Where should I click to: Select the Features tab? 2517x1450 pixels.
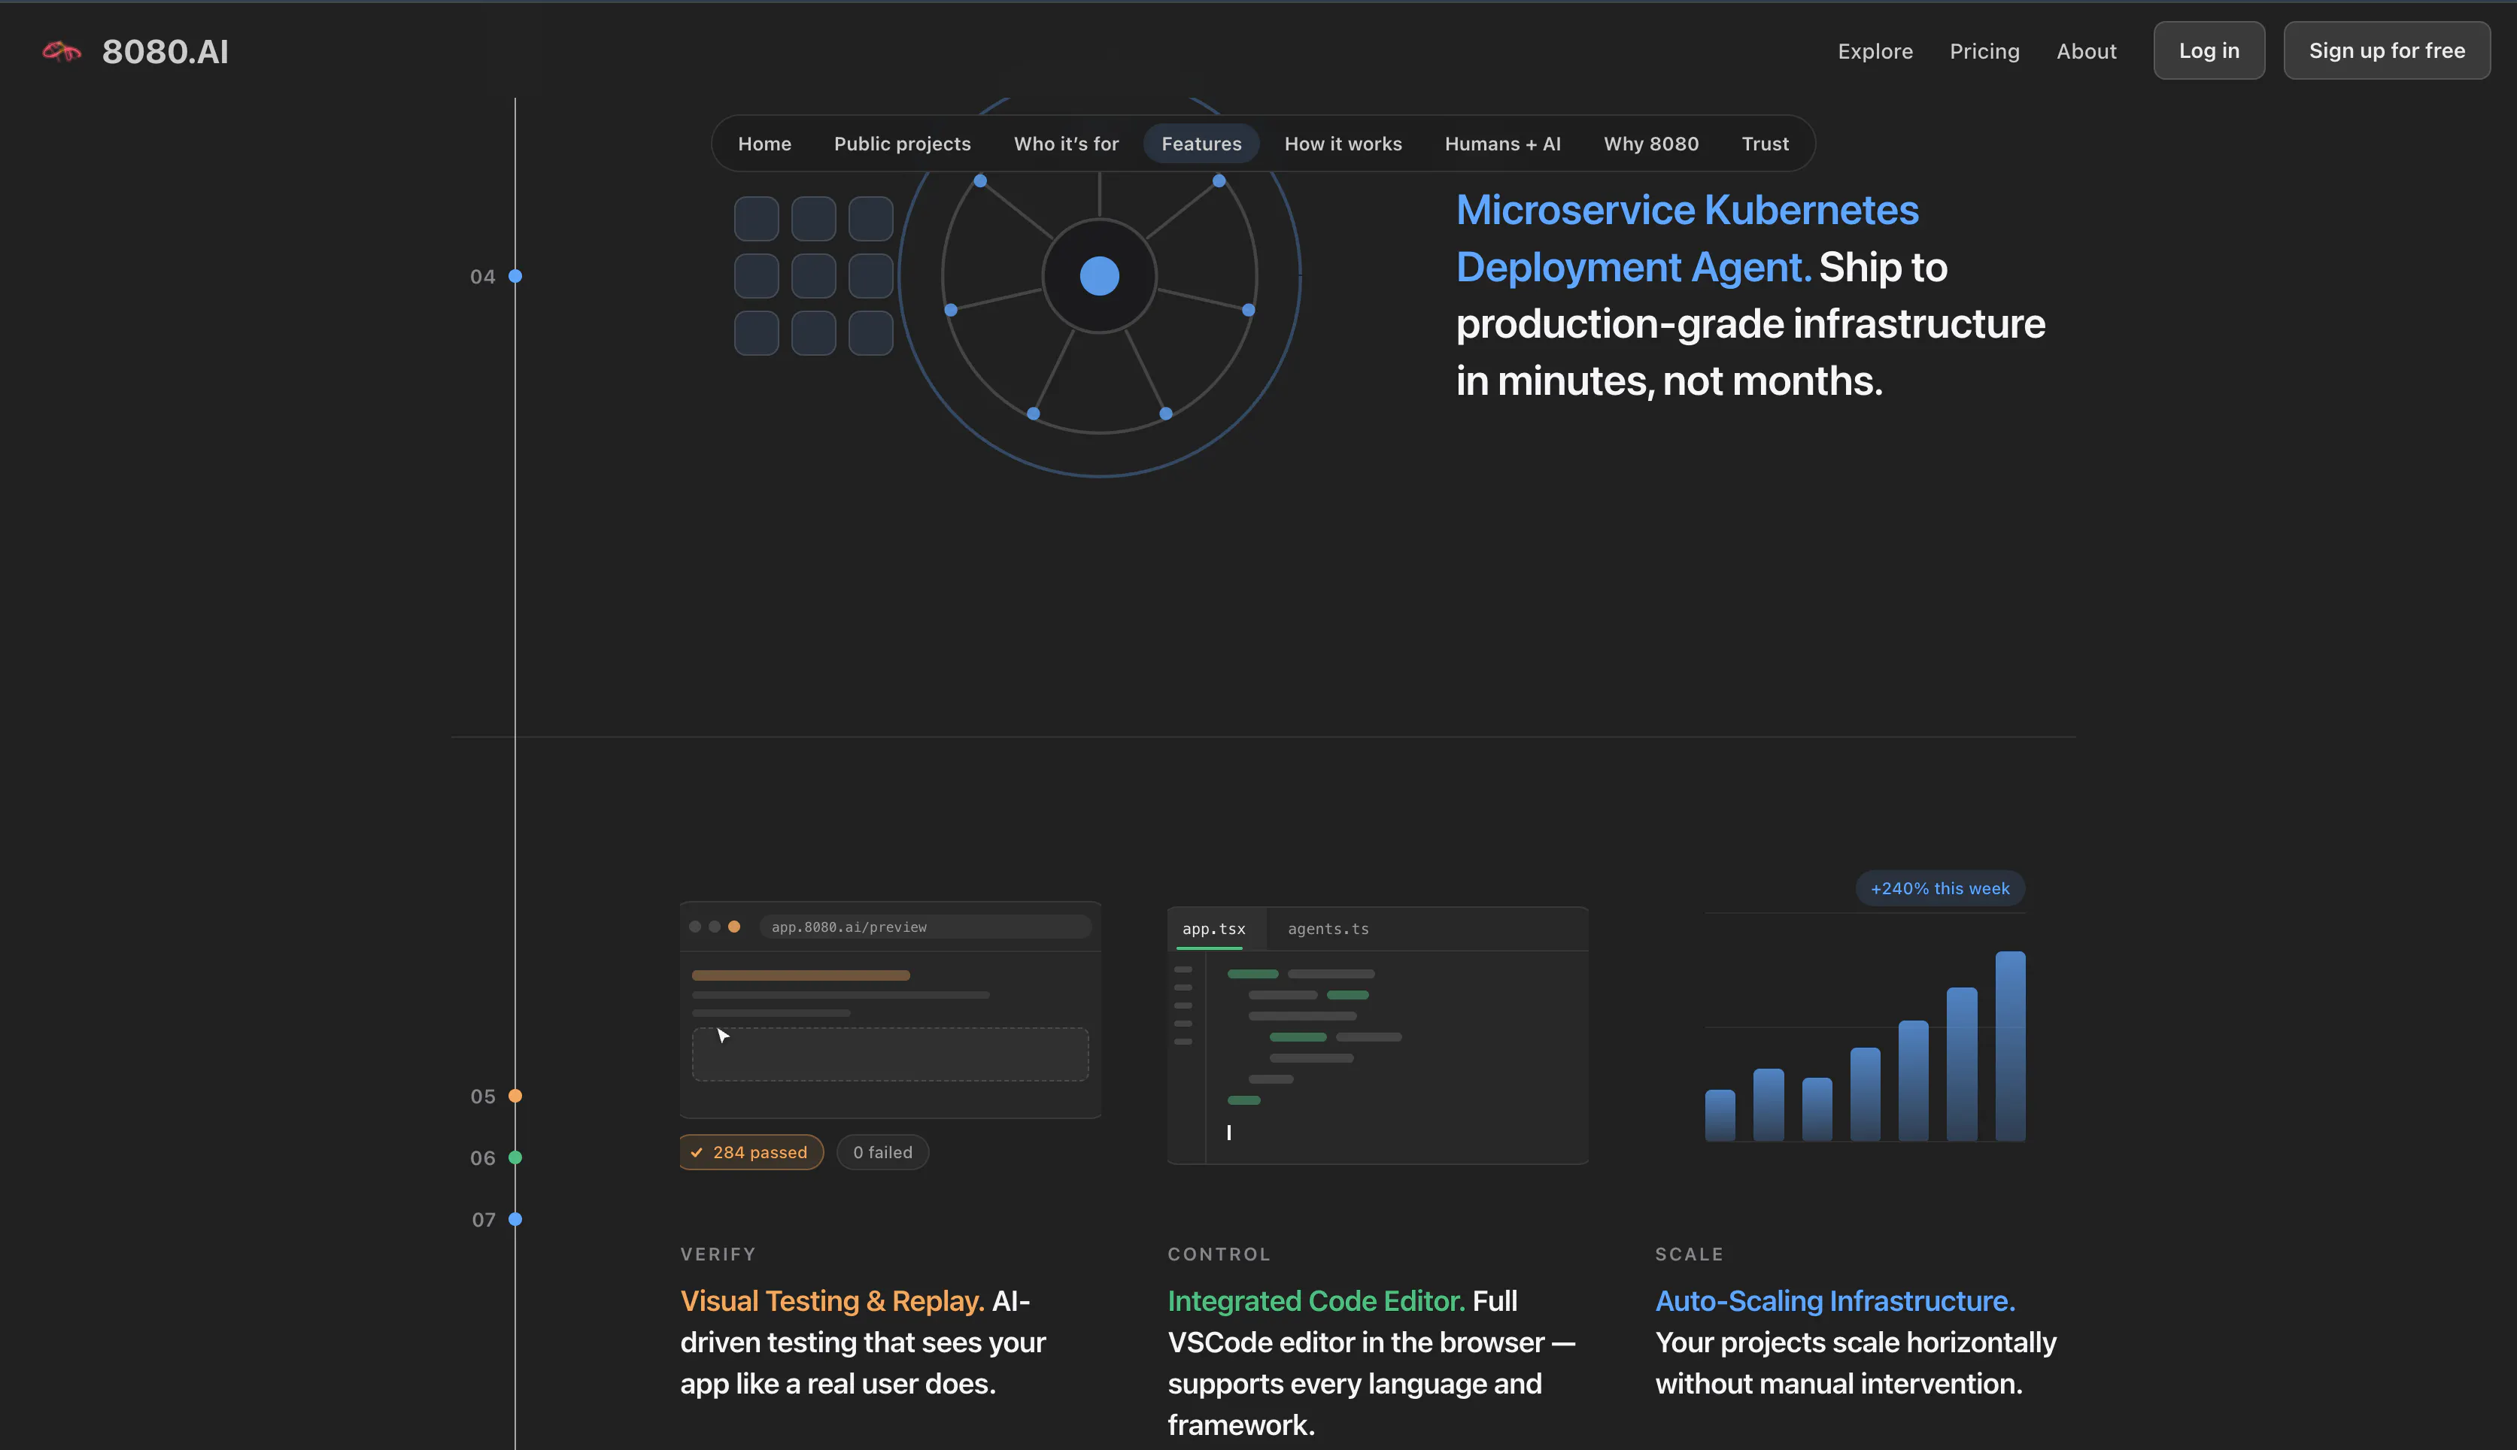pos(1201,144)
